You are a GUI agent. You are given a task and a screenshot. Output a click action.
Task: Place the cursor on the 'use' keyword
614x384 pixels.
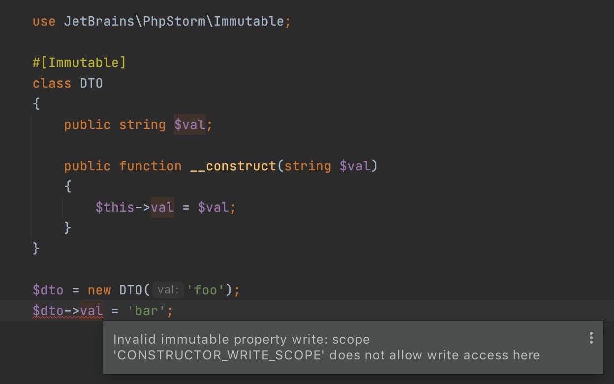coord(44,22)
